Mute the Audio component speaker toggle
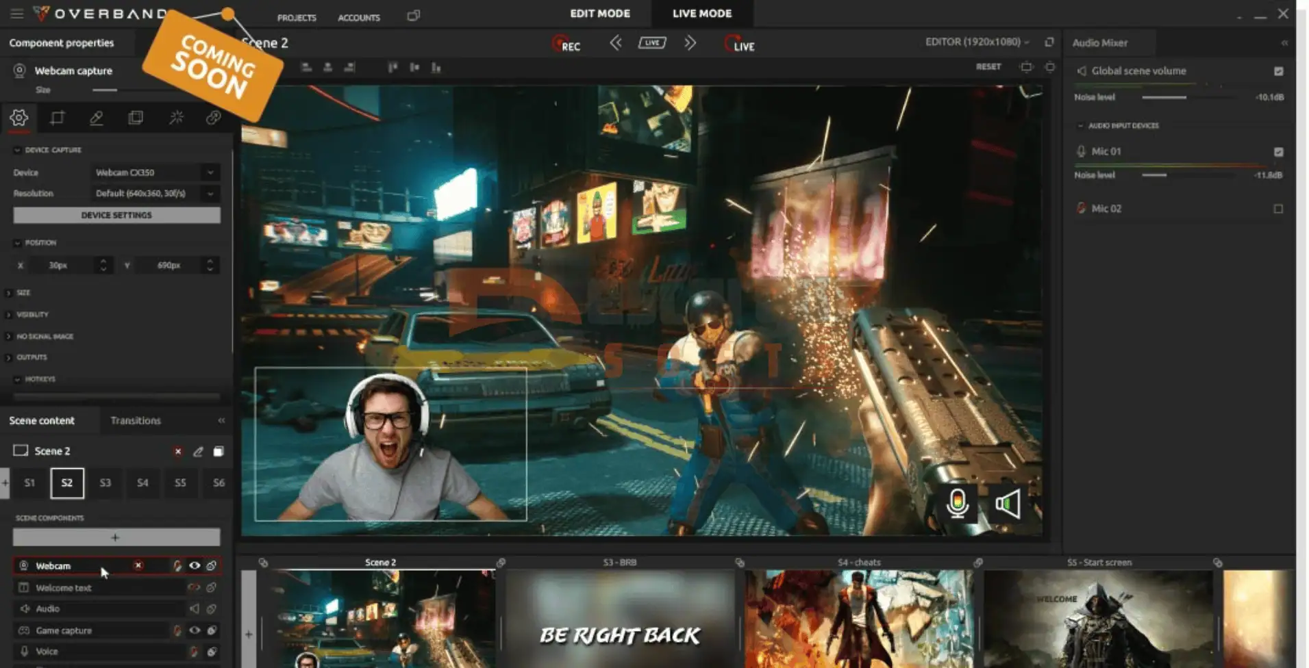The image size is (1309, 668). pyautogui.click(x=194, y=608)
